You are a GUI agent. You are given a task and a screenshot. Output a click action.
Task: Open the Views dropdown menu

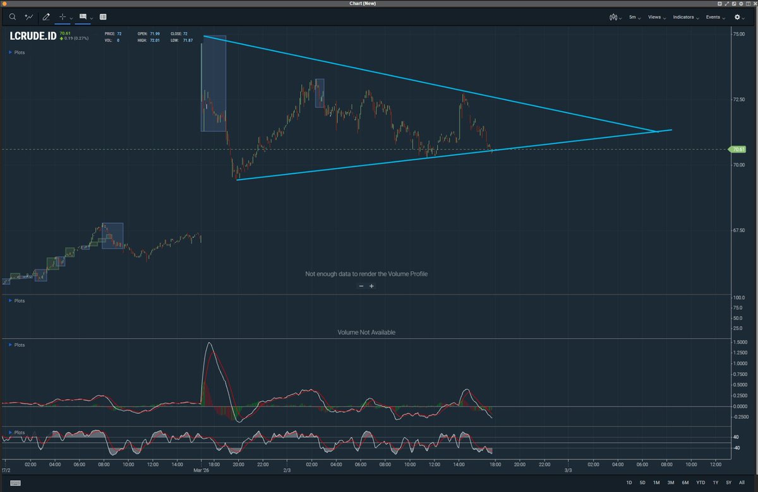coord(656,17)
